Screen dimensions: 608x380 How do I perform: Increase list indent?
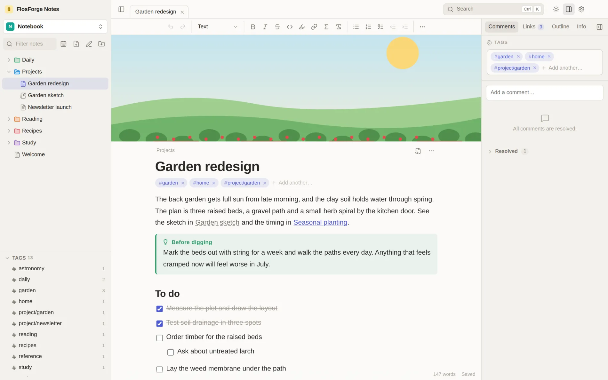point(405,27)
